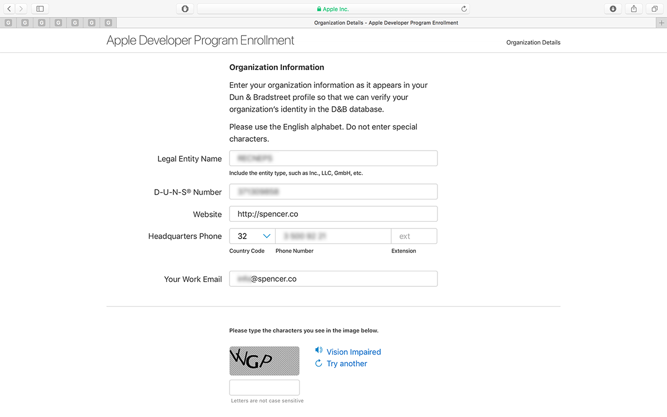
Task: Open the Downloads list icon
Action: point(613,8)
